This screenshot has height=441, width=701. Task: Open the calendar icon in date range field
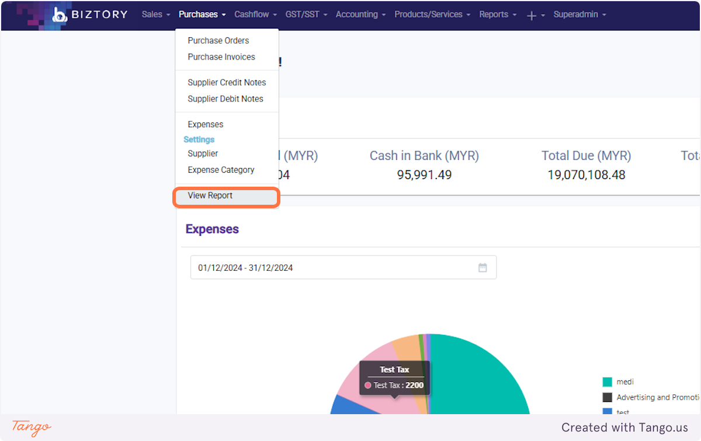click(483, 268)
